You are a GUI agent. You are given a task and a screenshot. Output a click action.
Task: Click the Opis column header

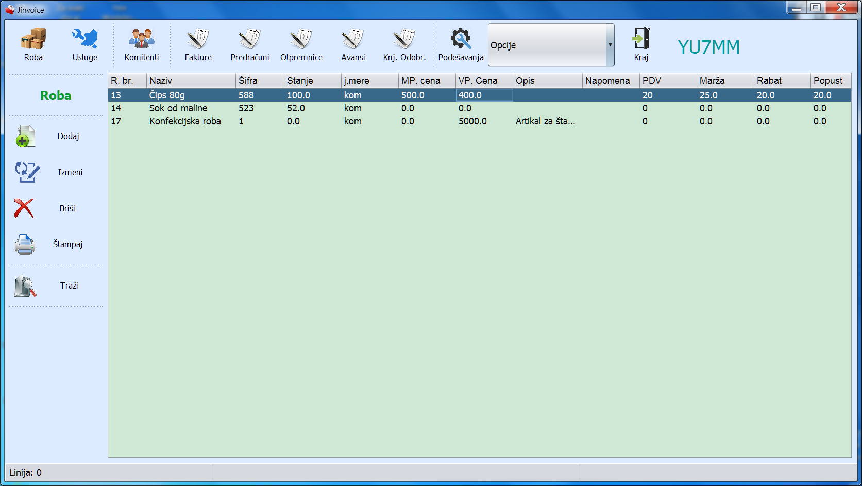[548, 81]
